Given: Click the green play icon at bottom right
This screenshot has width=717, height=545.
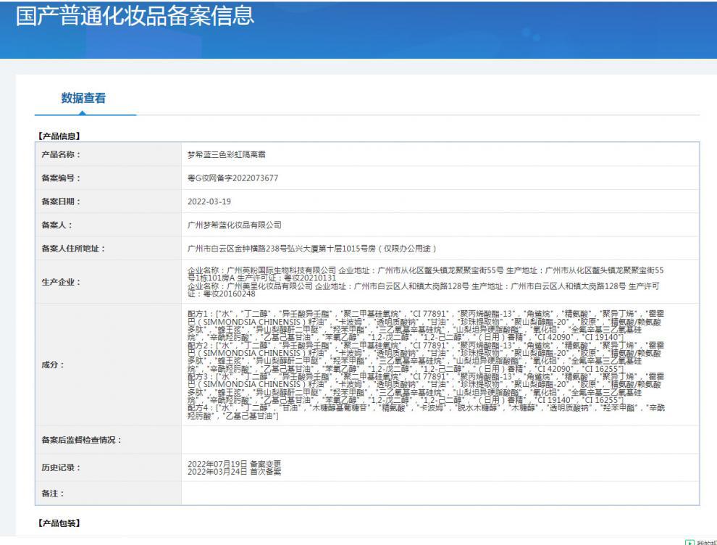Looking at the screenshot, I should point(689,542).
